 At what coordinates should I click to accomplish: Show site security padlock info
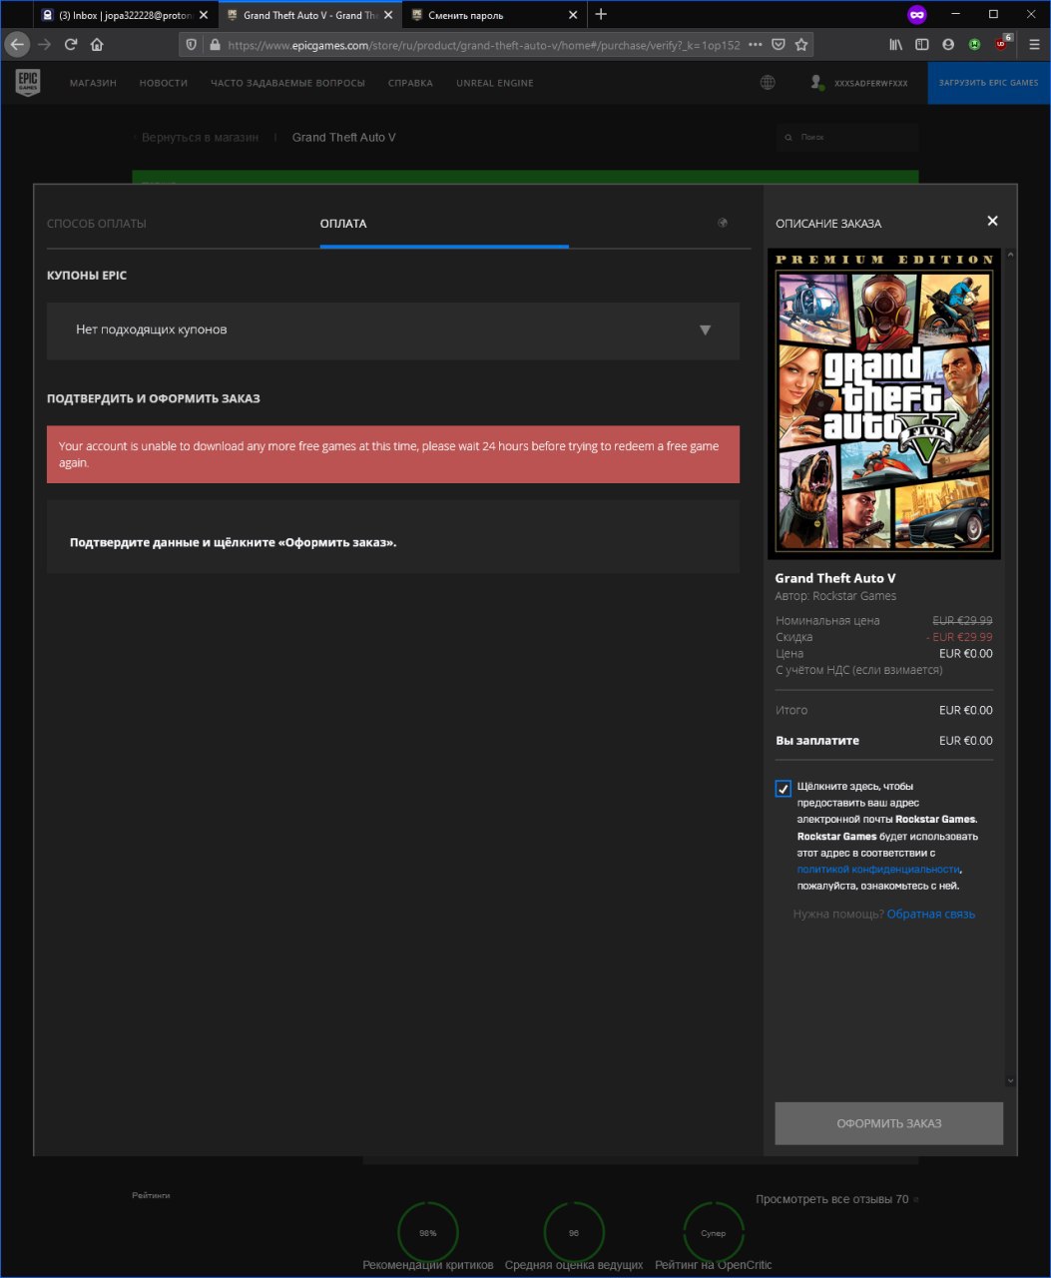pyautogui.click(x=214, y=45)
